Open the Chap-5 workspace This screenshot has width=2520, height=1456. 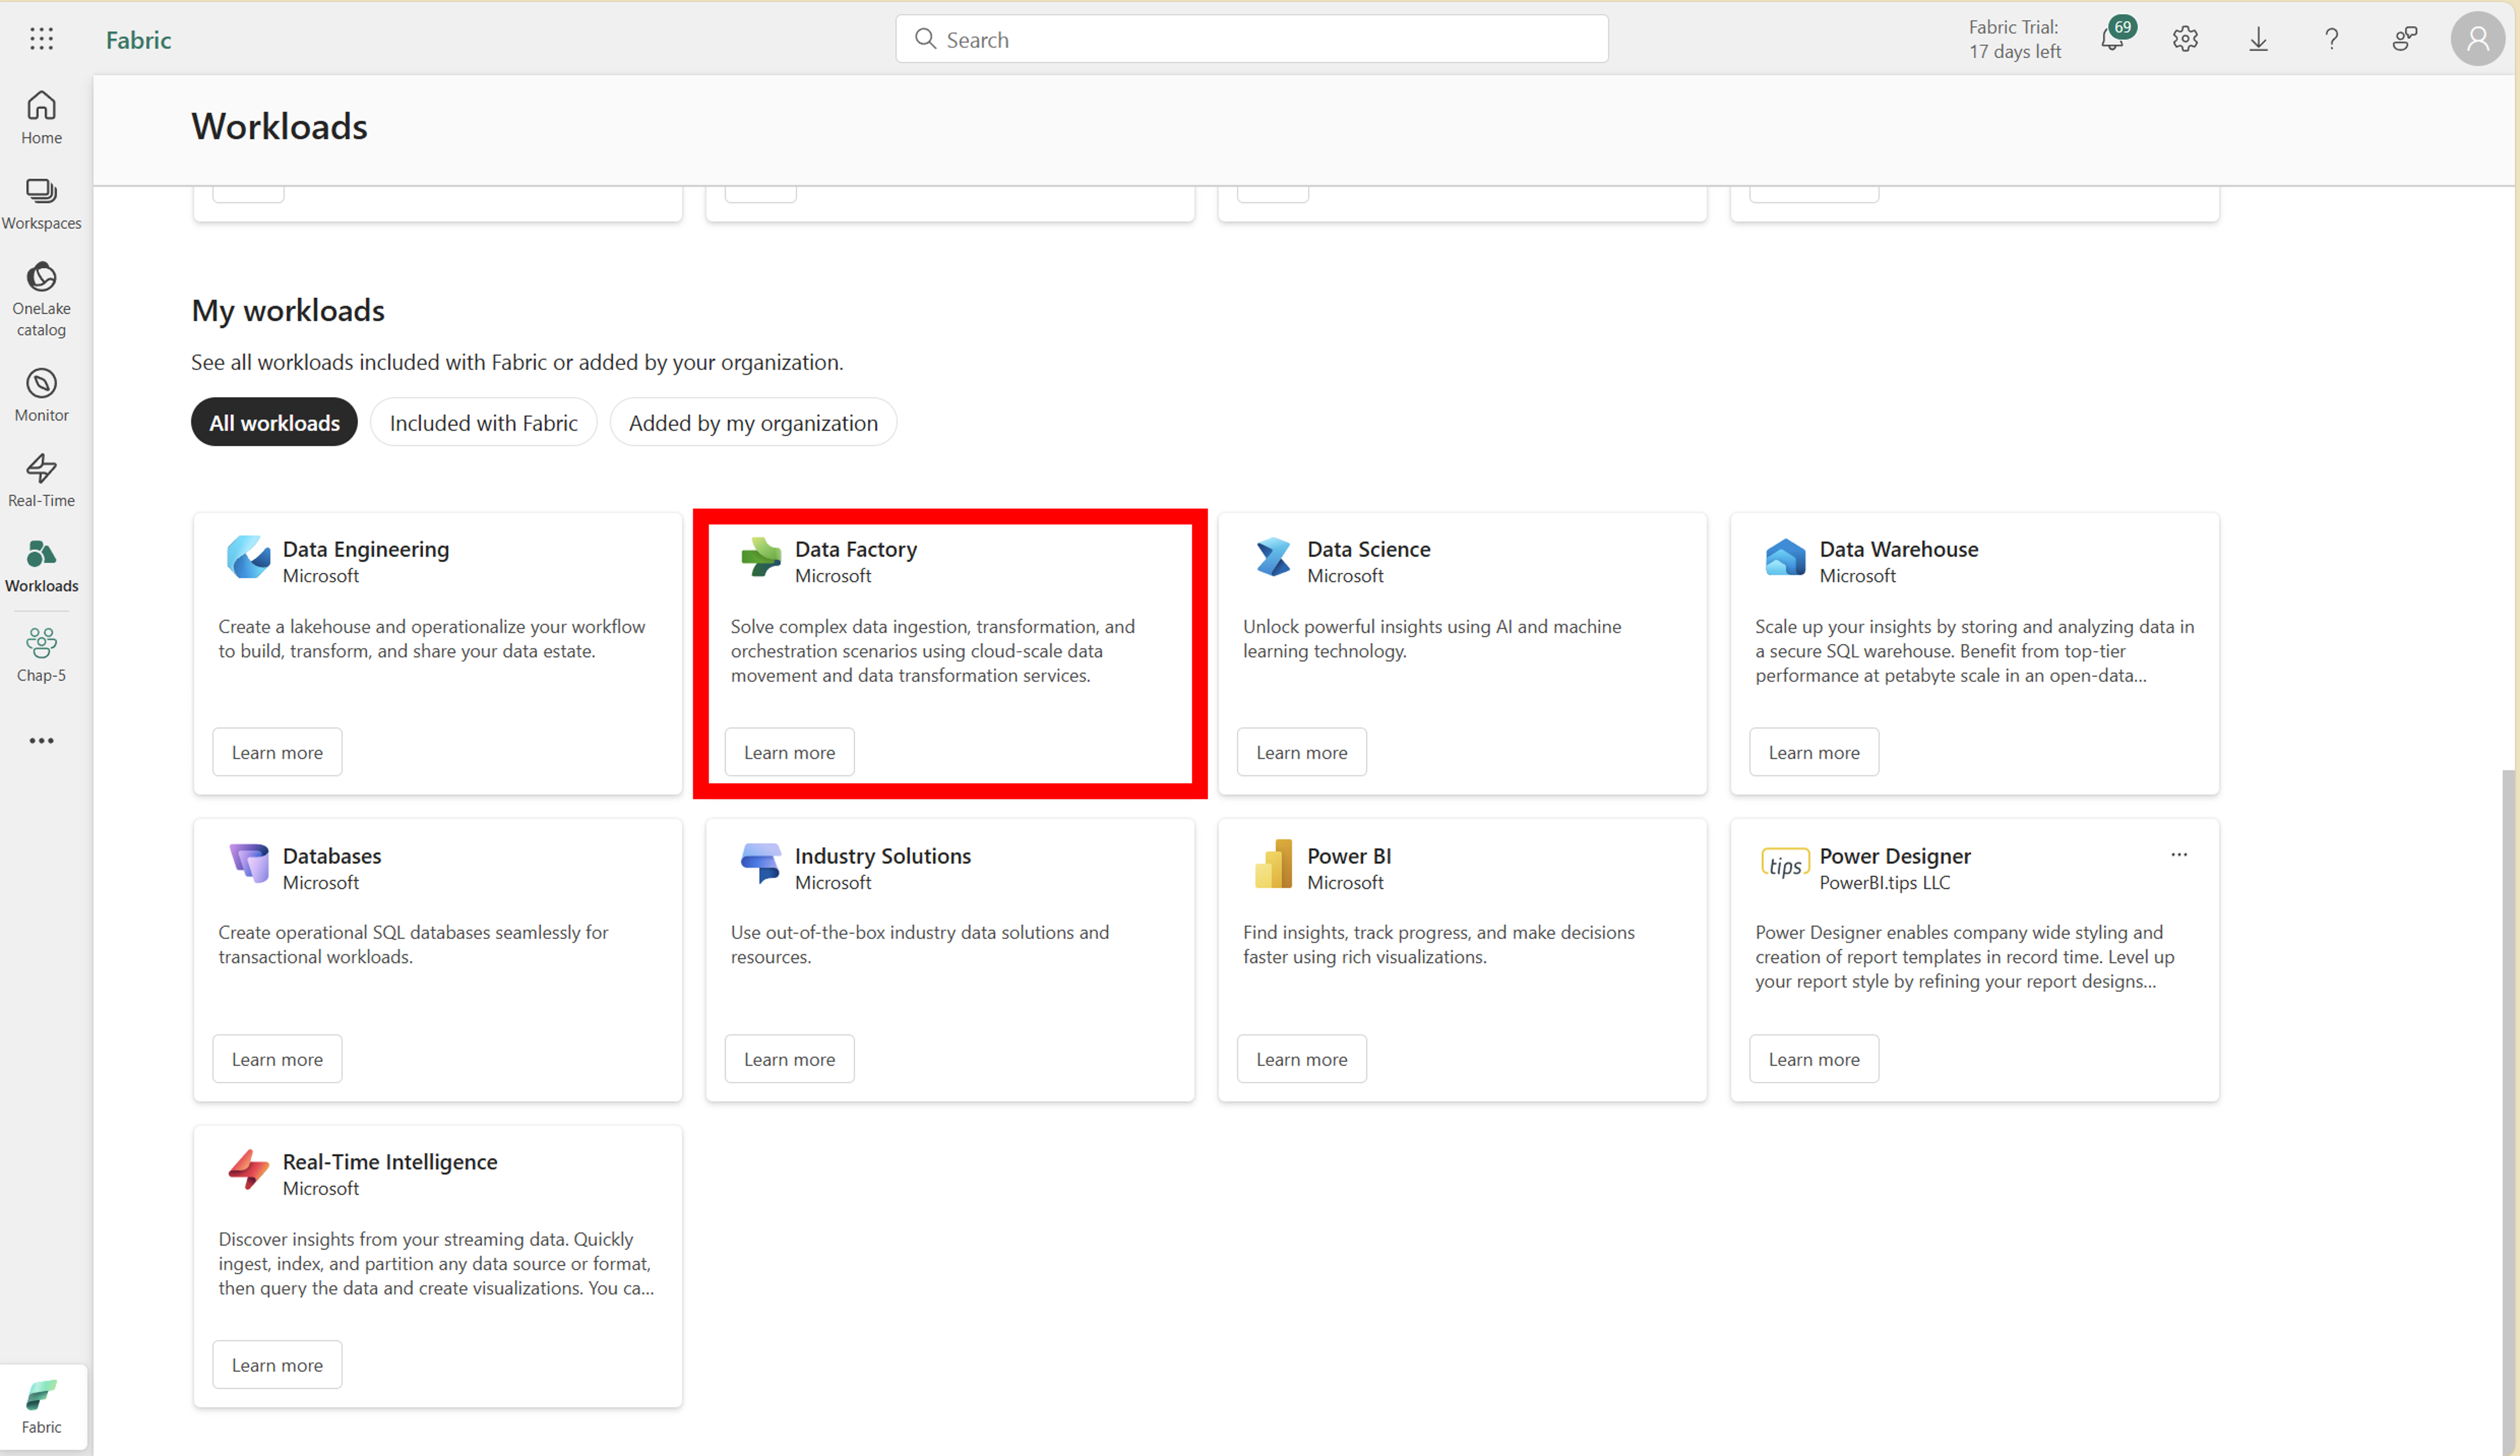tap(41, 655)
